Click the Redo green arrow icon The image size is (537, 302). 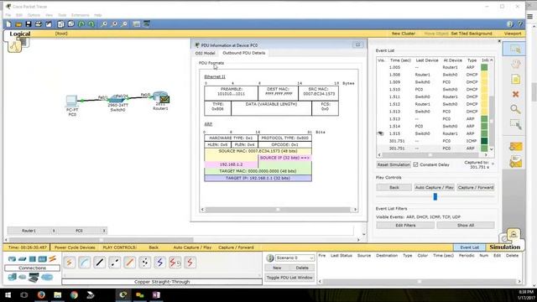coord(91,24)
